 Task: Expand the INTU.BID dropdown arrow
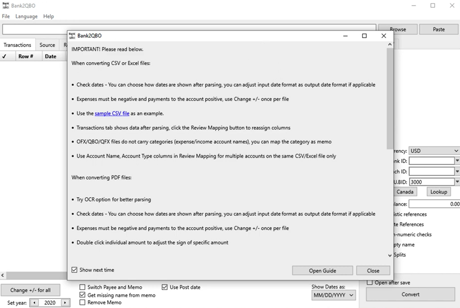tap(457, 182)
